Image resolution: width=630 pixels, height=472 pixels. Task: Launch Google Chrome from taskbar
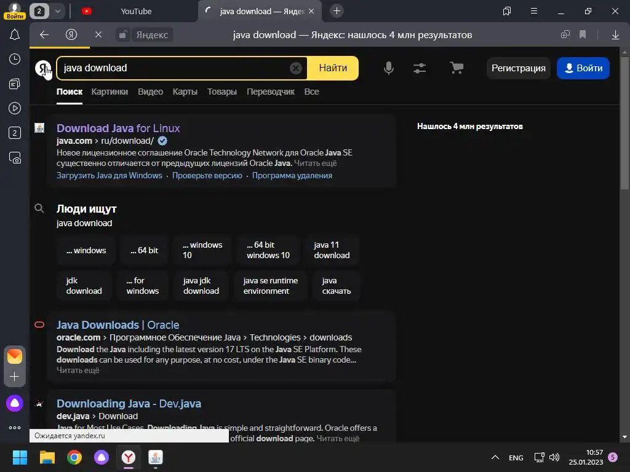tap(74, 457)
